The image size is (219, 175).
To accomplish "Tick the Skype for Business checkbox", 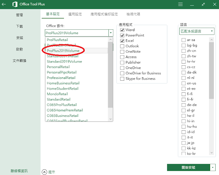I will coord(122,79).
